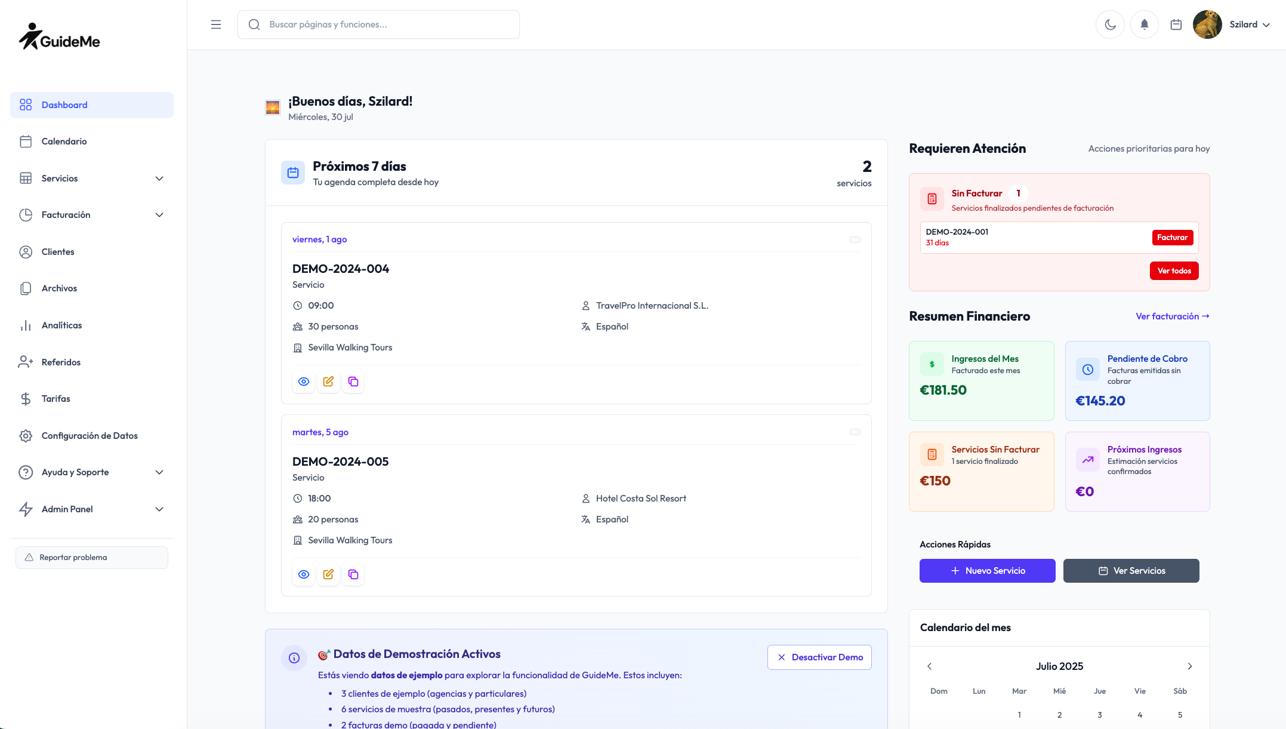Click Ver Servicios button

coord(1131,571)
